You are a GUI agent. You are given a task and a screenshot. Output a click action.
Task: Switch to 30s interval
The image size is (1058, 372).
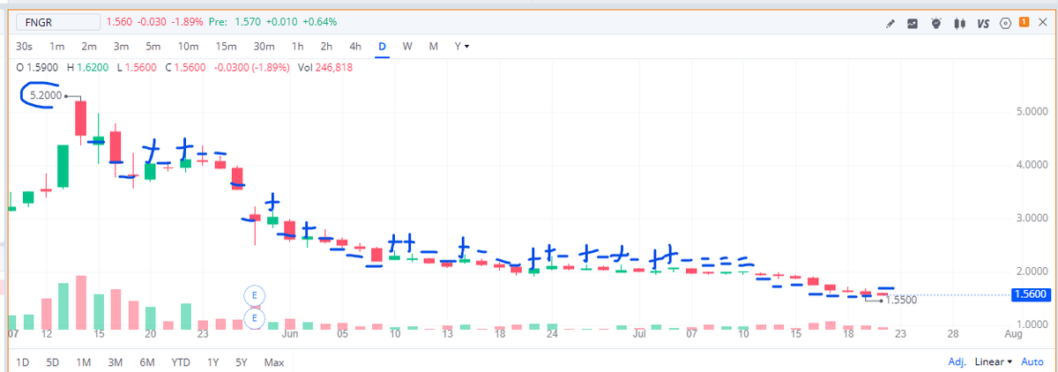(x=25, y=46)
